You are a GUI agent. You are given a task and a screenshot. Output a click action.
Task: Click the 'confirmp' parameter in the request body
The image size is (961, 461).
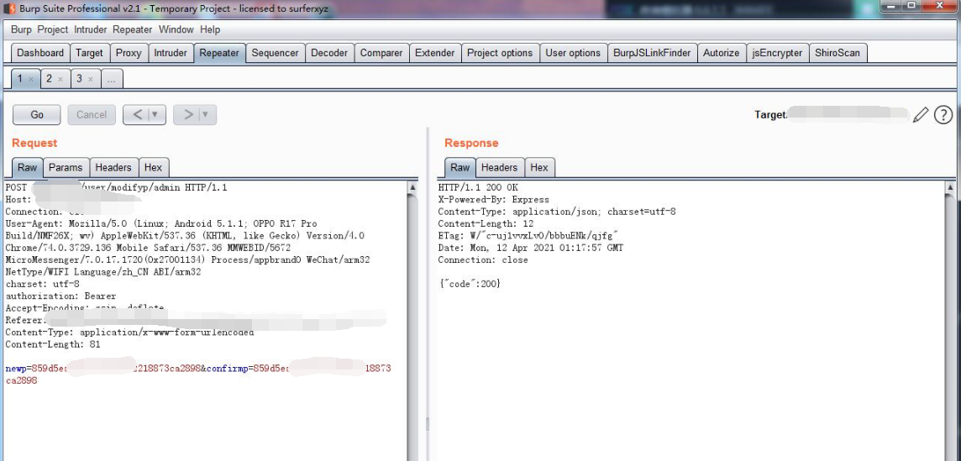tap(227, 369)
